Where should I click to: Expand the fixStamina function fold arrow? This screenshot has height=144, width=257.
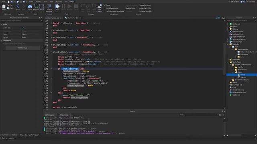tap(51, 23)
